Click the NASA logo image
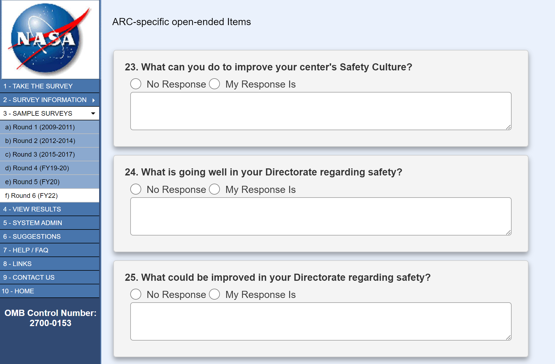 pos(50,39)
